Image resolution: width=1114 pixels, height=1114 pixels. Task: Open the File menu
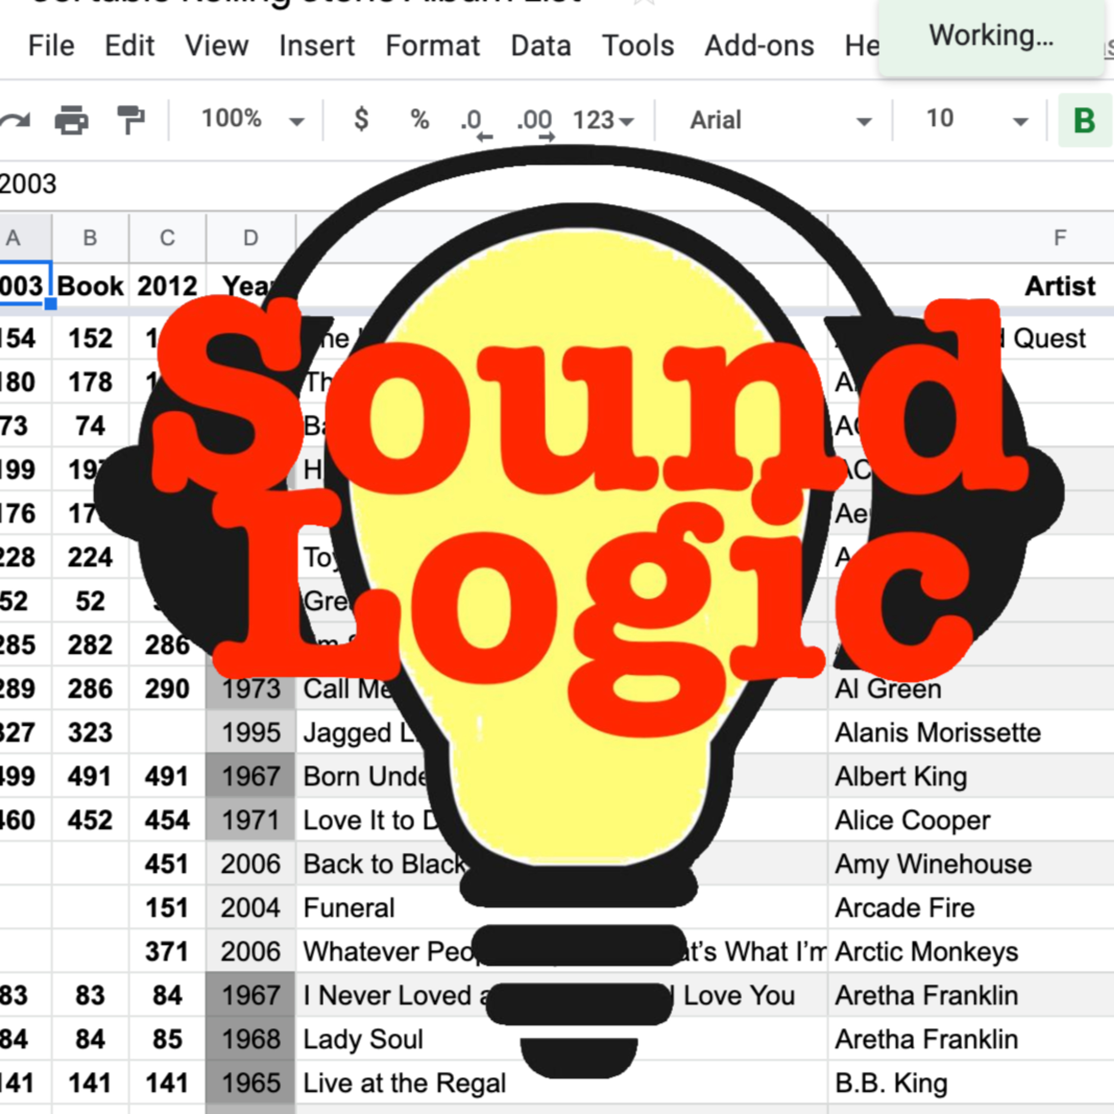coord(51,46)
